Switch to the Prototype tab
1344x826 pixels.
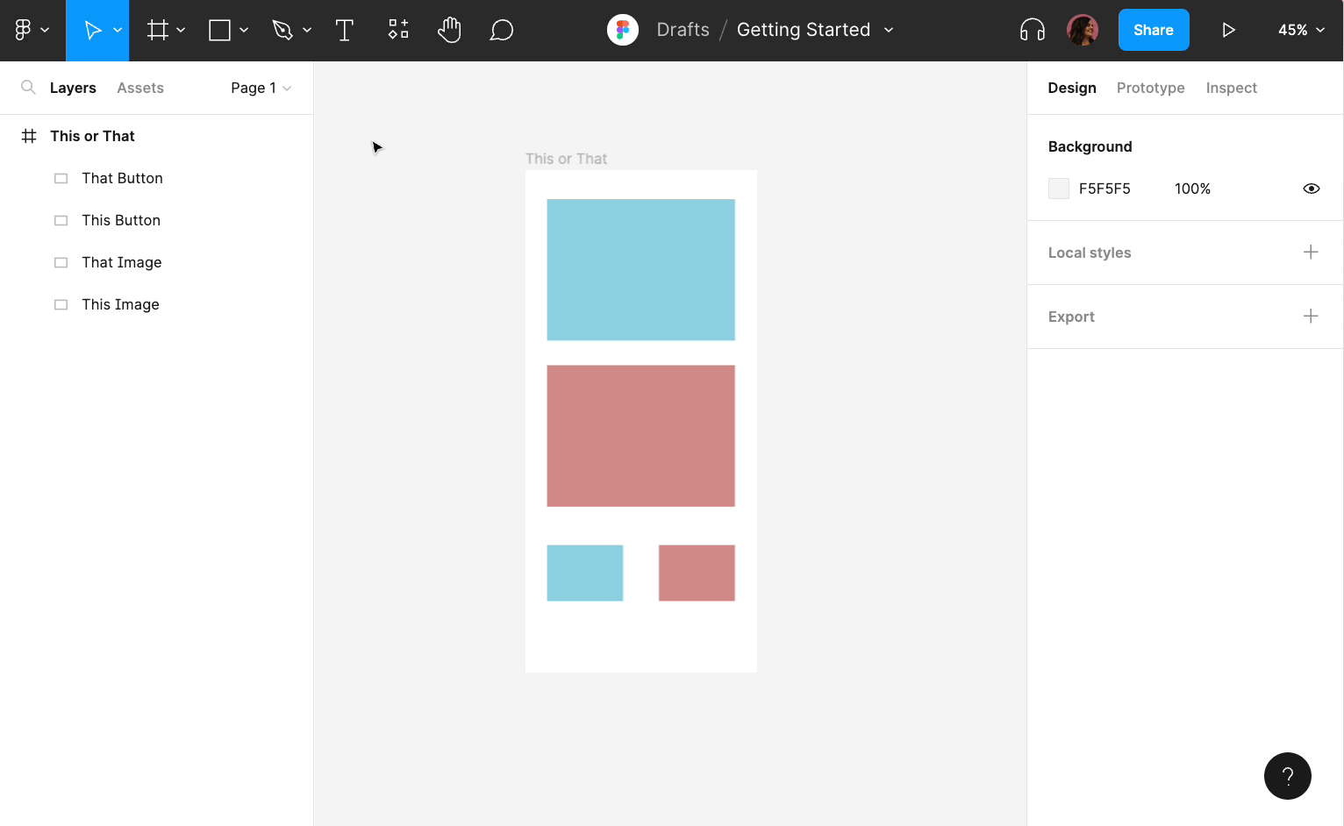[x=1150, y=88]
